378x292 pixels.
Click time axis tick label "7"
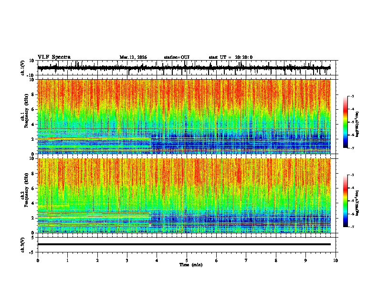click(x=246, y=261)
